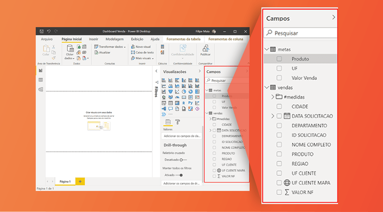
Task: Select the Python visual icon
Action: click(x=190, y=103)
